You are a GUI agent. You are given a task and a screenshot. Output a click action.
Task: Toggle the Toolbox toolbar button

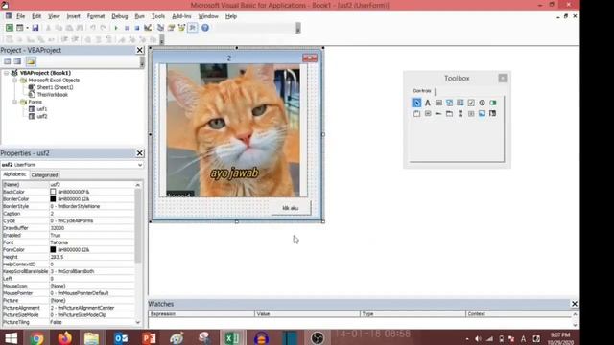pyautogui.click(x=193, y=28)
